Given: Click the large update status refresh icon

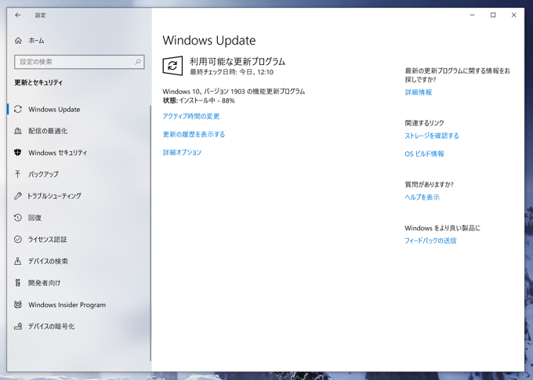Looking at the screenshot, I should point(172,66).
